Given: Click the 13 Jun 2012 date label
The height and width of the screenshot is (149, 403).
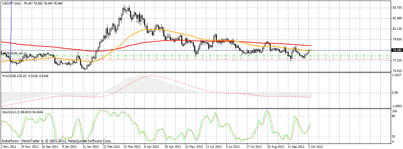Looking at the screenshot, I should (214, 147).
